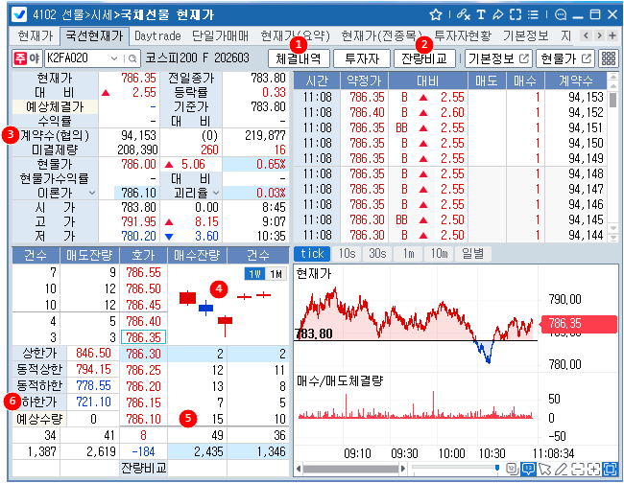
Task: Click the share arrow icon in title bar
Action: (x=497, y=14)
